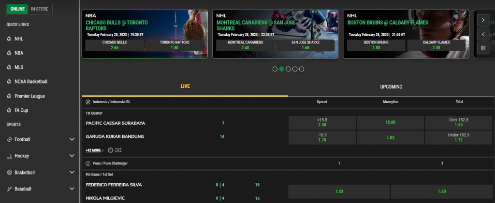
Task: Click the Baseball bat icon
Action: click(x=9, y=189)
